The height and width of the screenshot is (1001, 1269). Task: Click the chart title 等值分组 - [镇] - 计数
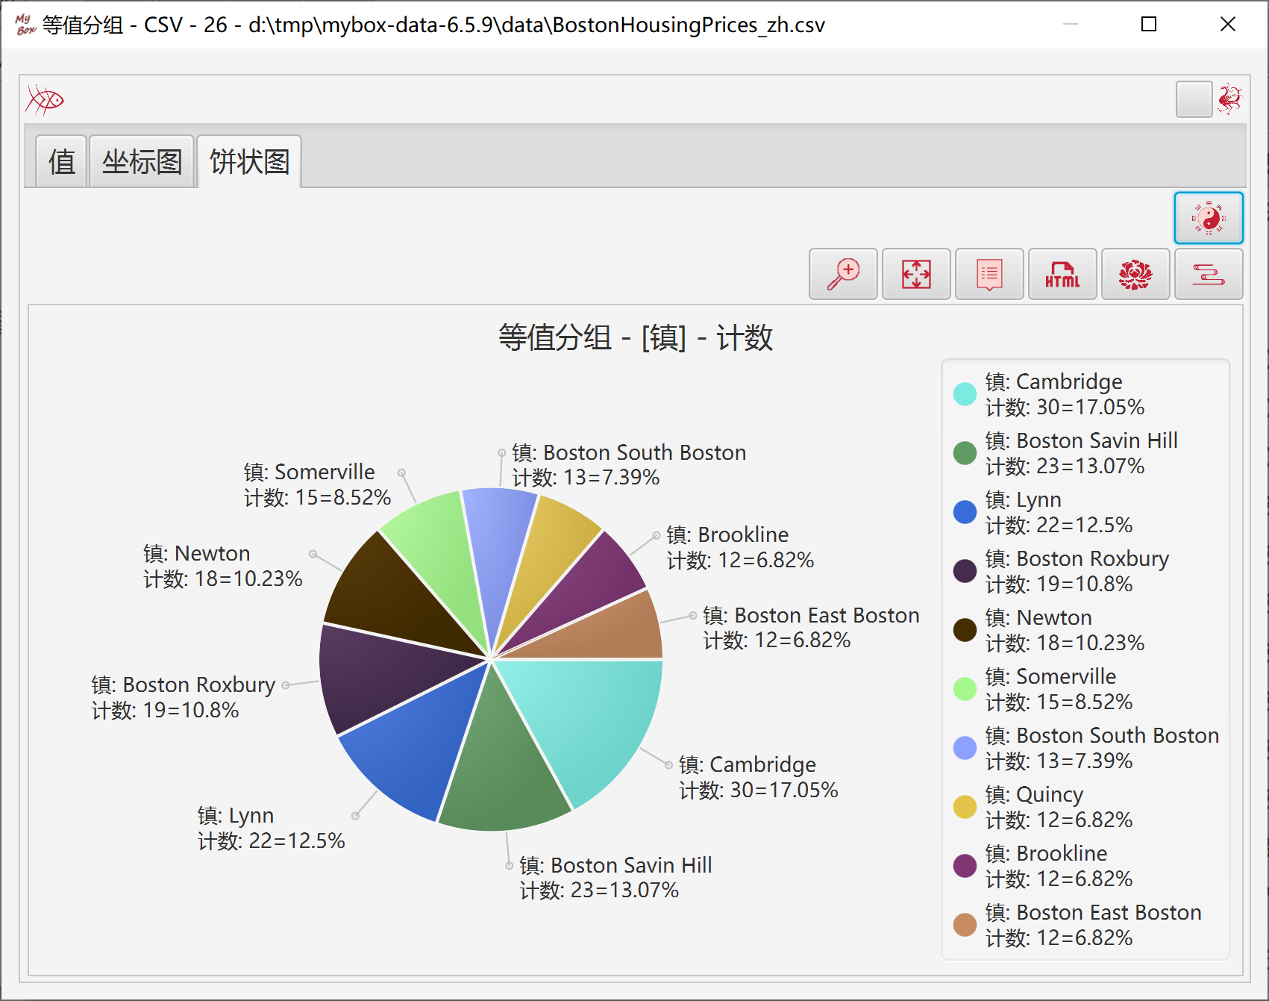(636, 337)
